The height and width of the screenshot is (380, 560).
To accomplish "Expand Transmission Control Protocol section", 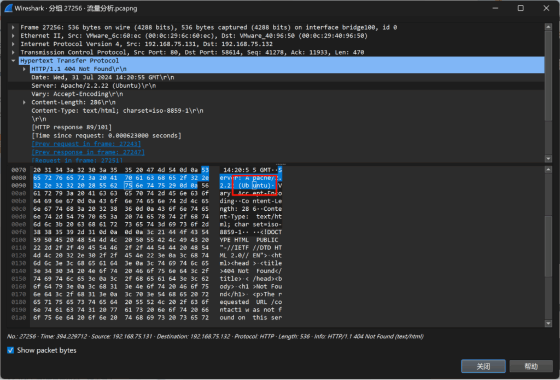I will point(14,53).
